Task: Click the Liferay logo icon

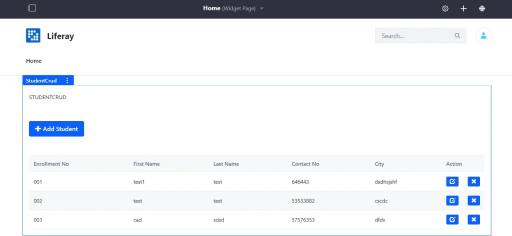Action: (33, 35)
